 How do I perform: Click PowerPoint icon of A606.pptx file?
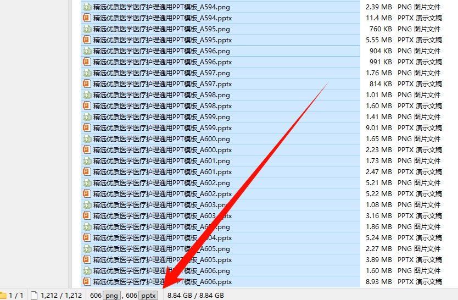(x=87, y=282)
